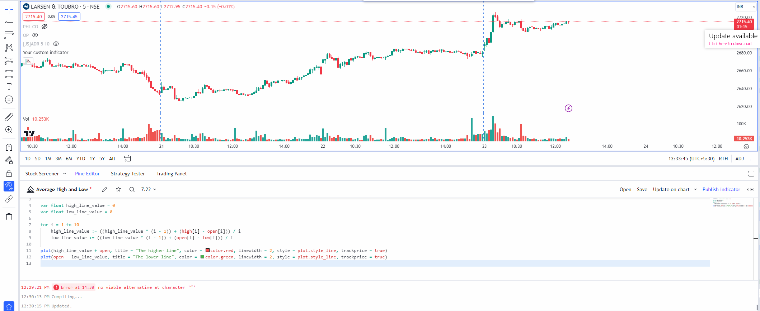
Task: Show the PHL CO indicator
Action: click(x=44, y=26)
